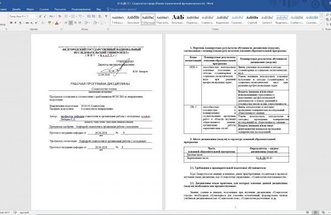Apply the Заголовок style with large АаБ
The width and height of the screenshot is (331, 215).
[x=178, y=19]
